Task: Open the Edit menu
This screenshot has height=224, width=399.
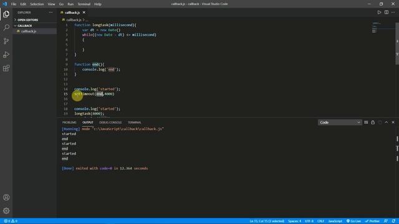Action: 23,4
